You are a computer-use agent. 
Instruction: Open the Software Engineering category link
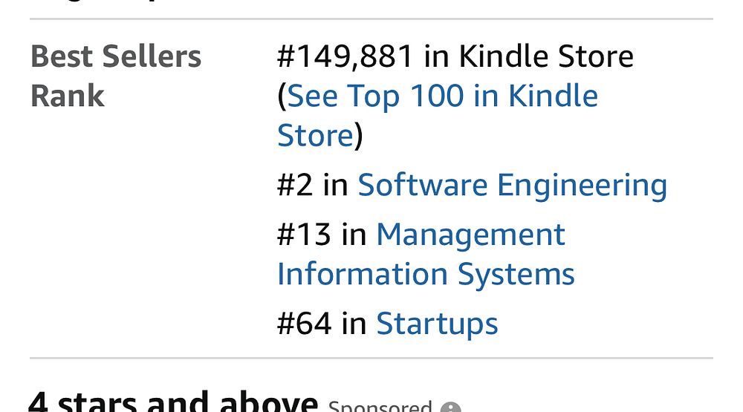512,185
